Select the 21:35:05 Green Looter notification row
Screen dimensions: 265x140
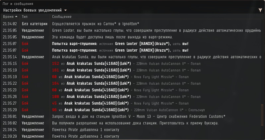click(x=133, y=30)
